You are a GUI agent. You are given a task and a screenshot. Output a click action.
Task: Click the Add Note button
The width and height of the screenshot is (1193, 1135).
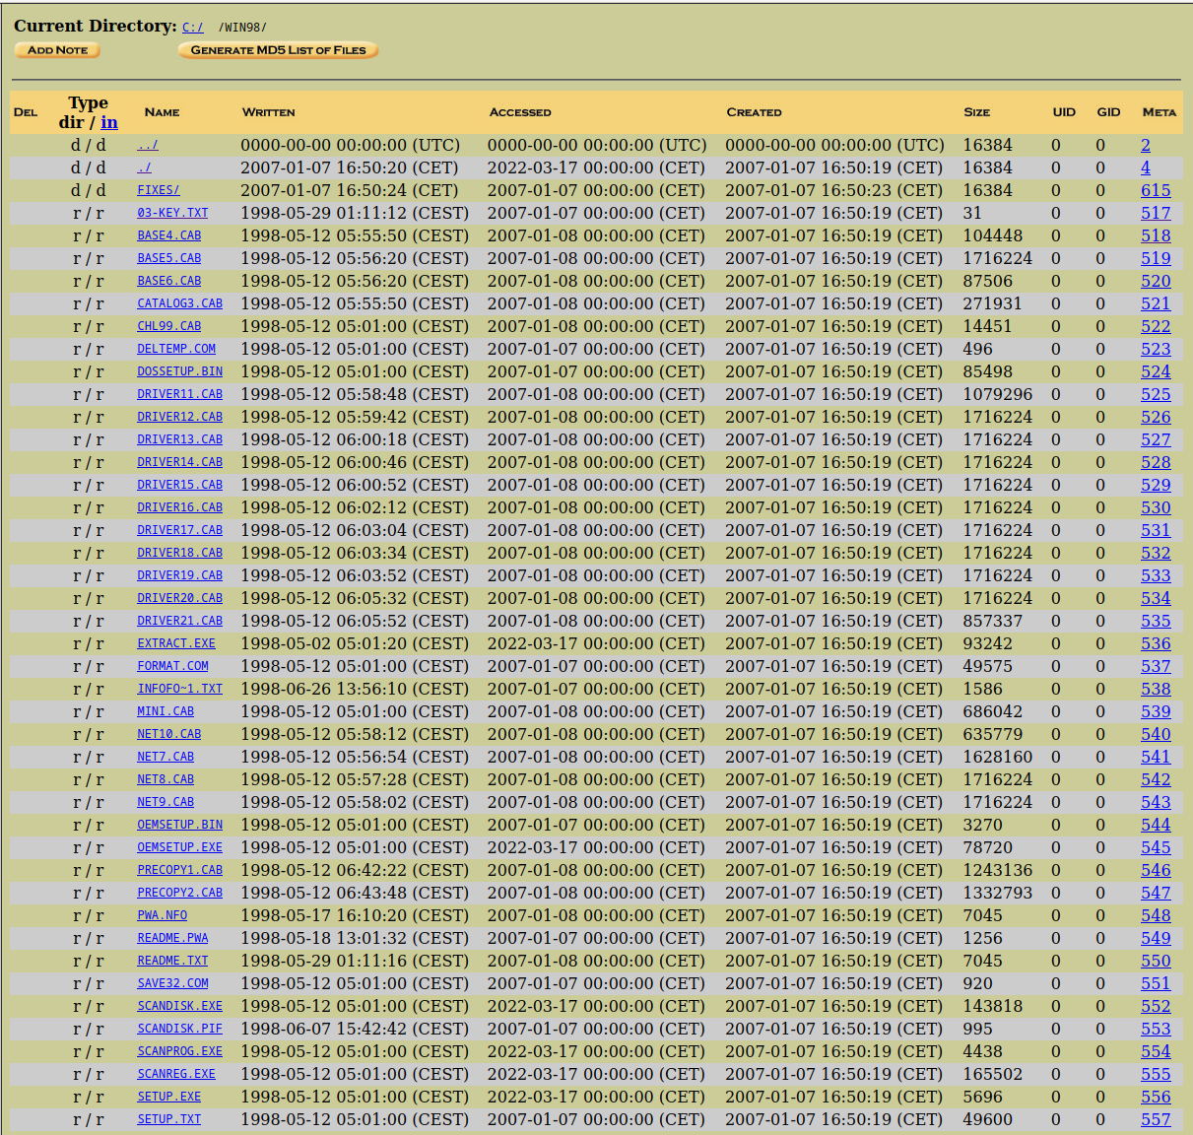click(x=57, y=50)
